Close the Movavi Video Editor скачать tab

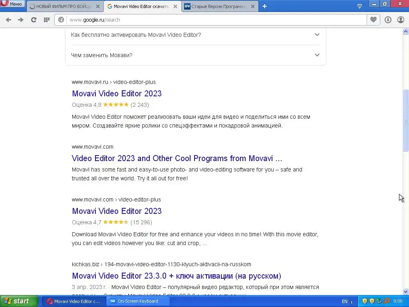click(176, 6)
